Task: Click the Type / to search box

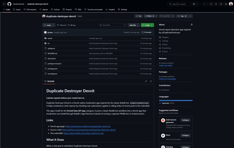Action: 179,4
